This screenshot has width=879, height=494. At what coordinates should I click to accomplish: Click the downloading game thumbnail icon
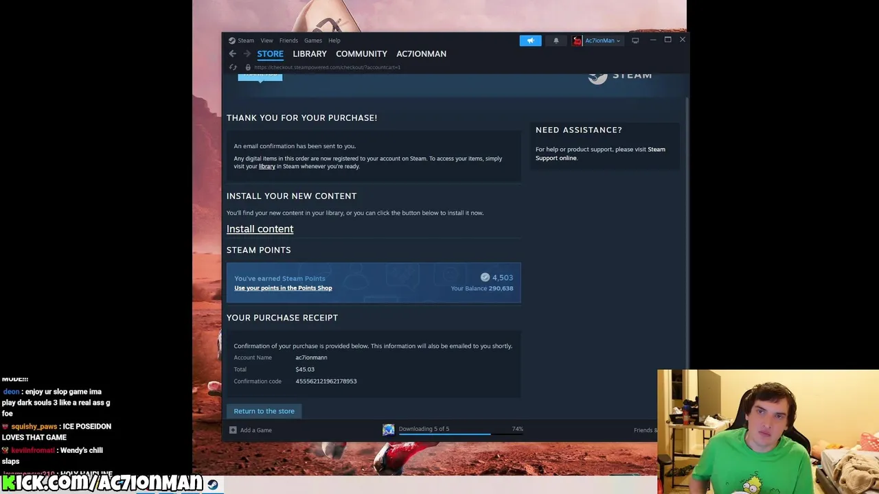[x=389, y=430]
